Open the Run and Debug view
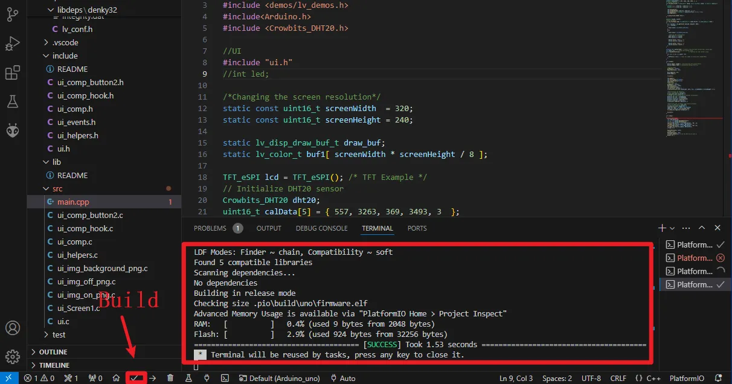This screenshot has width=732, height=384. [12, 44]
